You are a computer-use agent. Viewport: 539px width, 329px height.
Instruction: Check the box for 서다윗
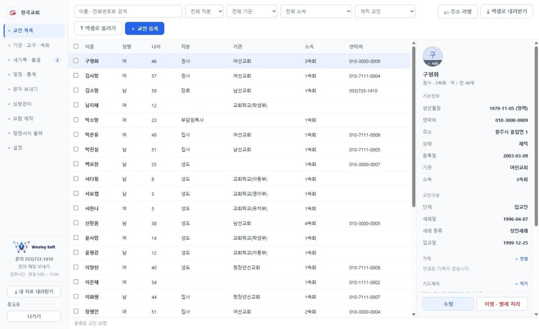pyautogui.click(x=76, y=179)
